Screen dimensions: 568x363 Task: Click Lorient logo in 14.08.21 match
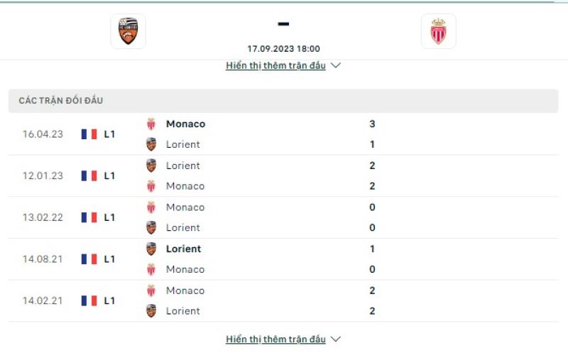pos(151,249)
